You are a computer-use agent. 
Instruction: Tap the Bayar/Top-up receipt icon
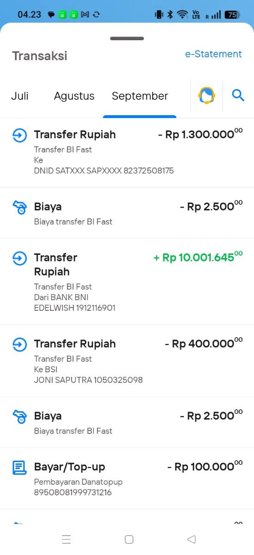[19, 467]
